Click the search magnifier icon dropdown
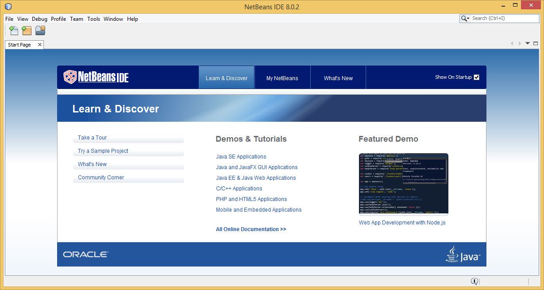This screenshot has height=290, width=544. [465, 19]
